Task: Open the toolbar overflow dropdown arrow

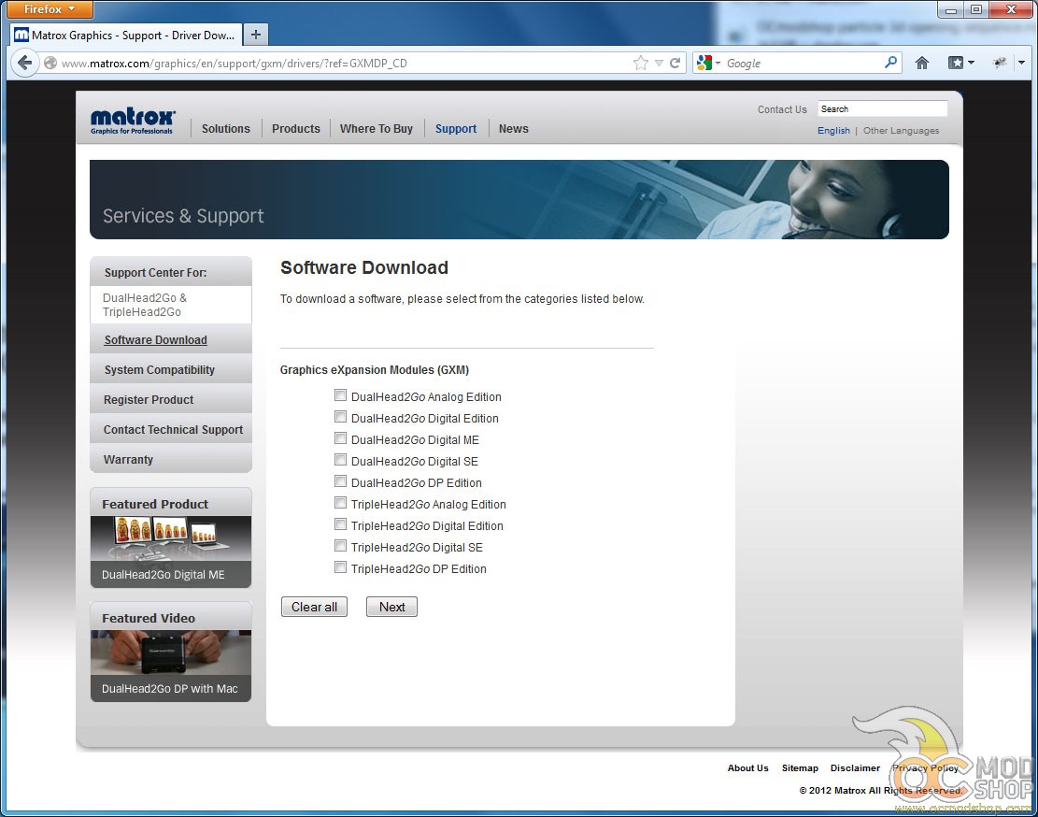Action: point(1021,63)
